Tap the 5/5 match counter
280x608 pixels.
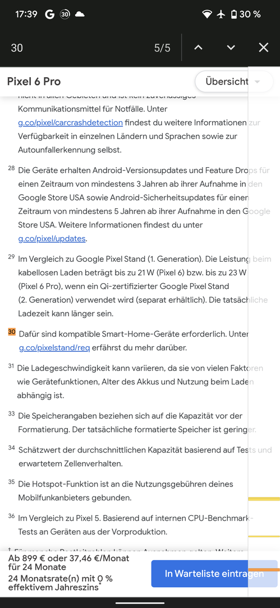coord(162,48)
